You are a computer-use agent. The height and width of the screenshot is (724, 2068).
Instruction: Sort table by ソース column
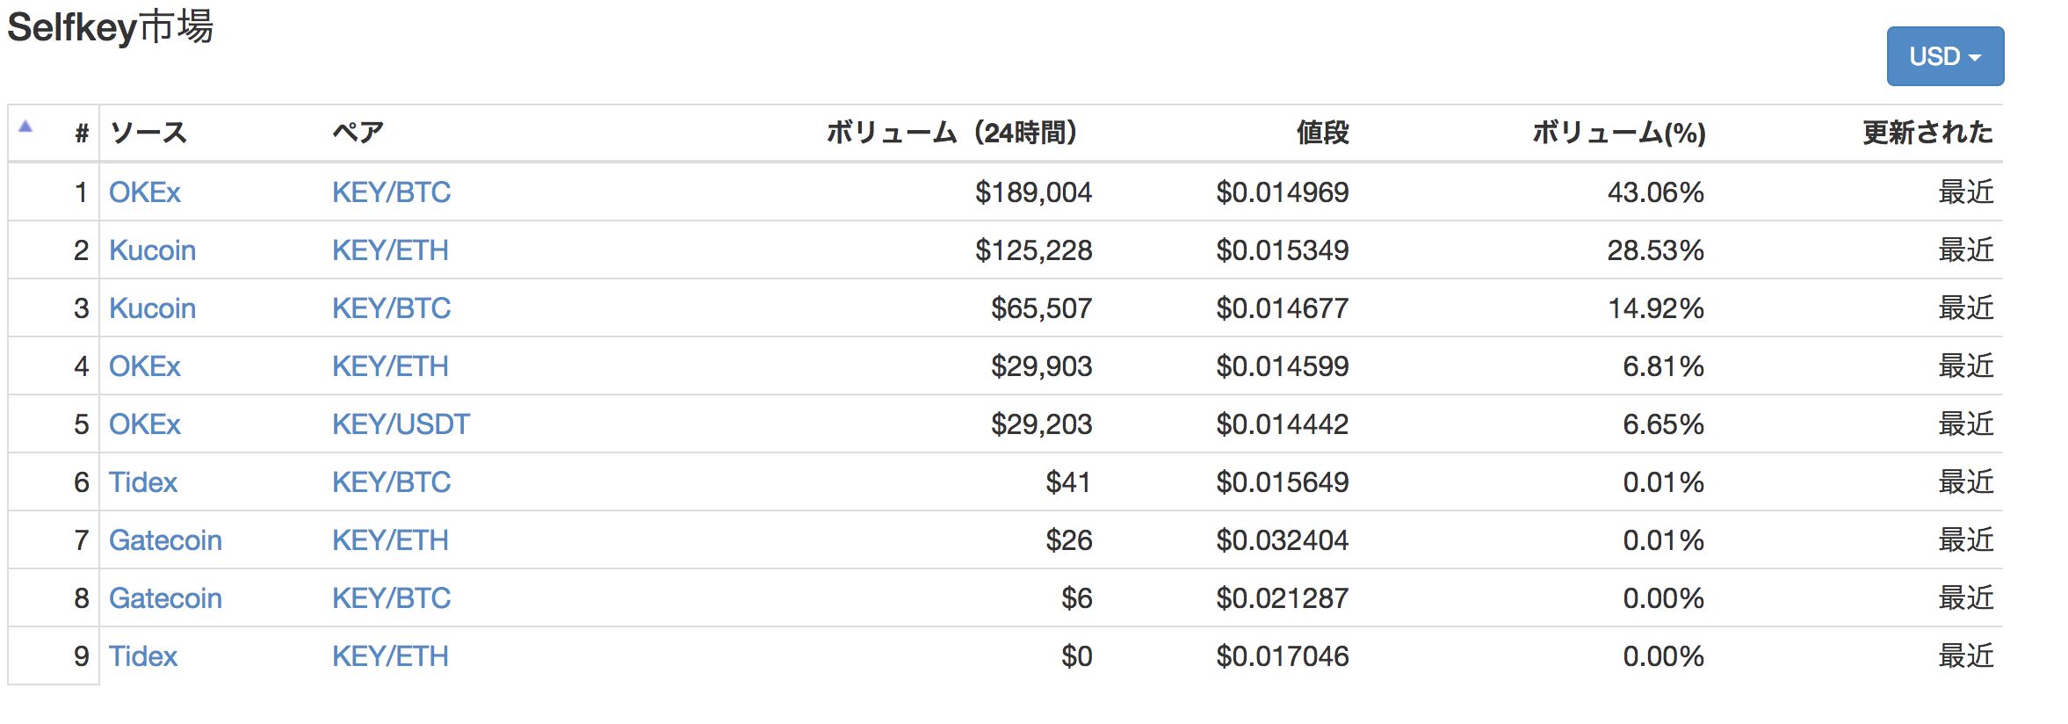pyautogui.click(x=148, y=133)
